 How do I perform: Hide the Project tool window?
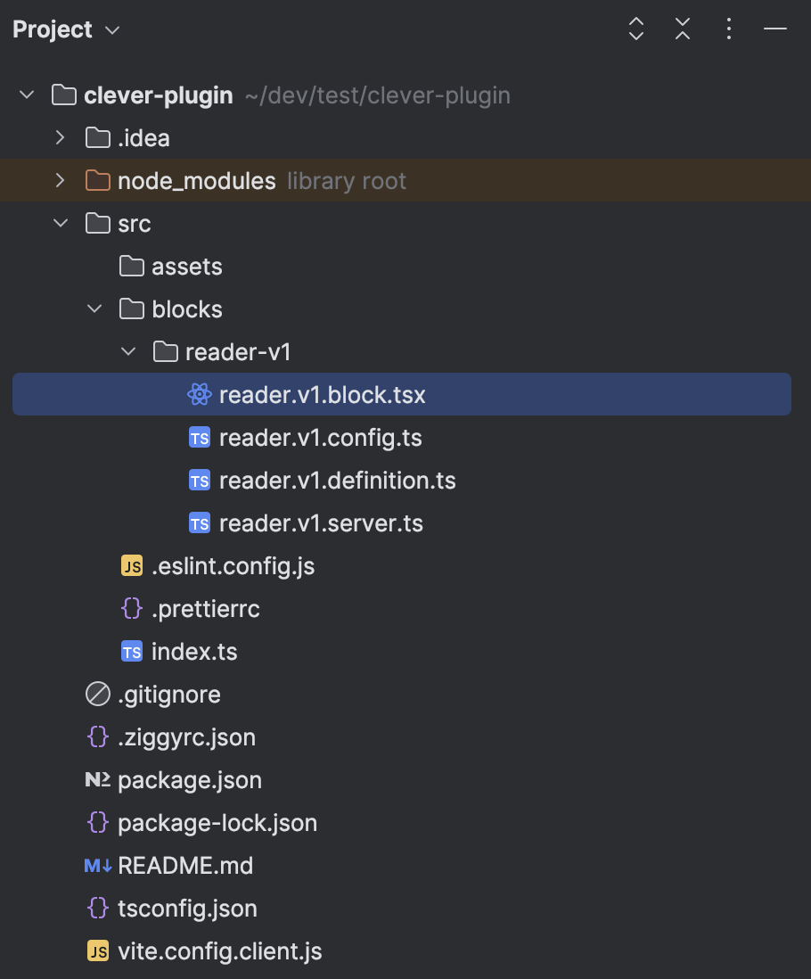774,29
